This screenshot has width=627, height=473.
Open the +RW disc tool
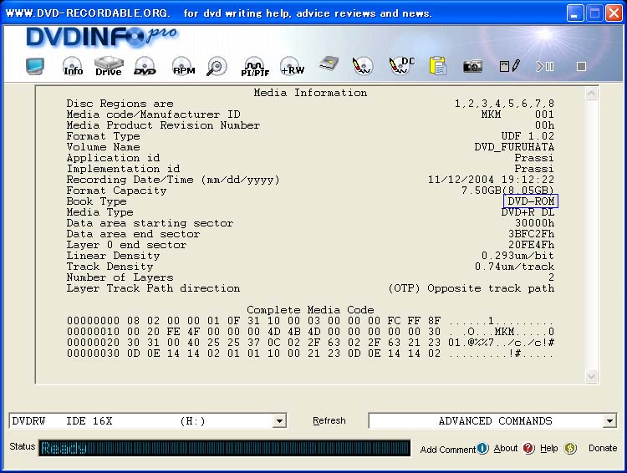click(x=292, y=66)
